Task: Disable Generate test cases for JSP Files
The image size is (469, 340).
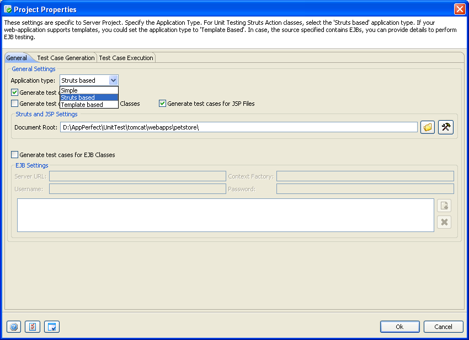Action: click(x=162, y=104)
